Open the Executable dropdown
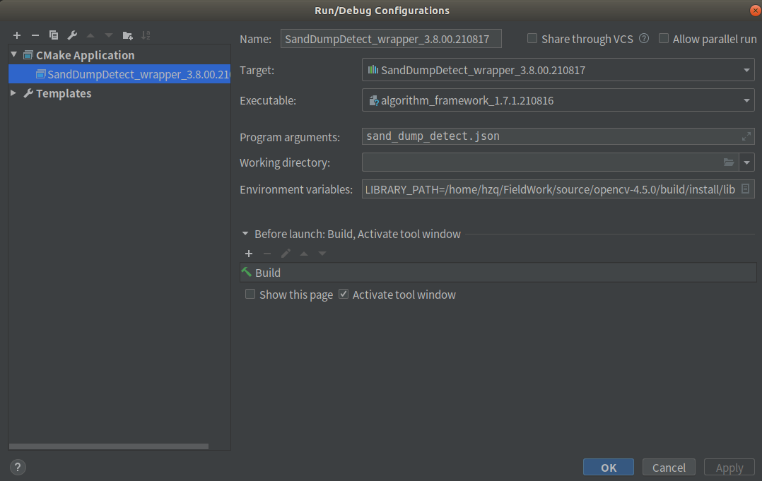 click(746, 100)
